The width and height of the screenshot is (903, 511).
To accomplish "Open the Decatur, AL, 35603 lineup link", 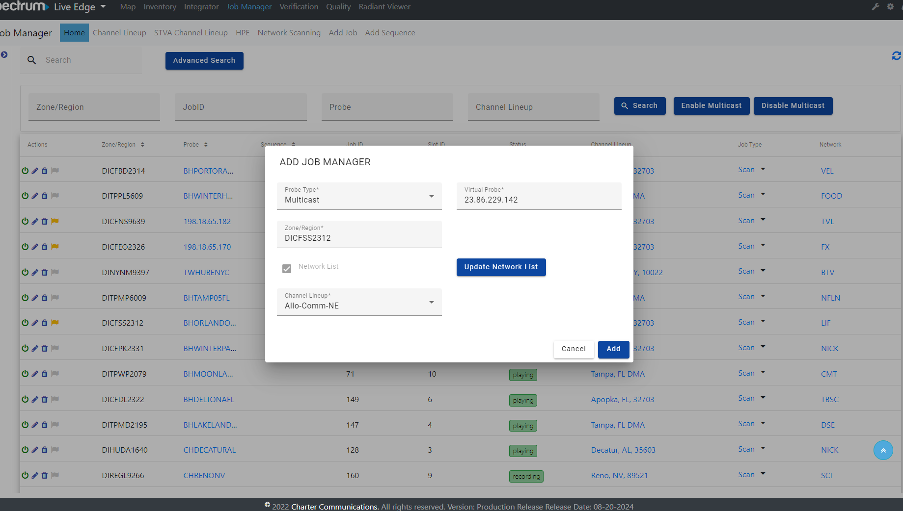I will pos(623,450).
